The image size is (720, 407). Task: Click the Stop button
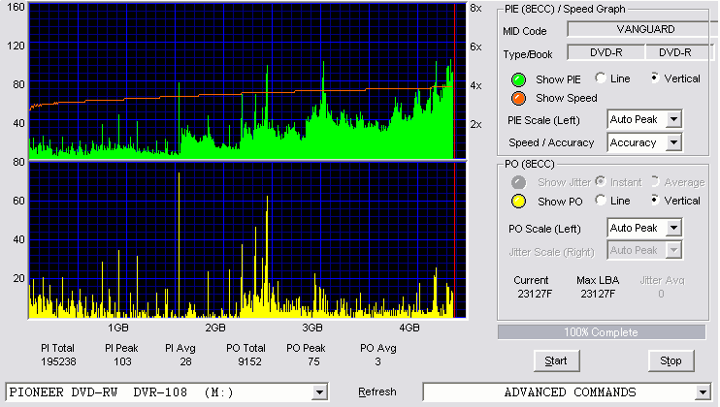[671, 361]
